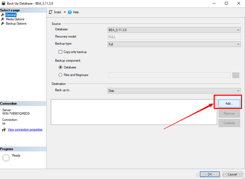Open the Media Options page
245x179 pixels.
[x=15, y=19]
